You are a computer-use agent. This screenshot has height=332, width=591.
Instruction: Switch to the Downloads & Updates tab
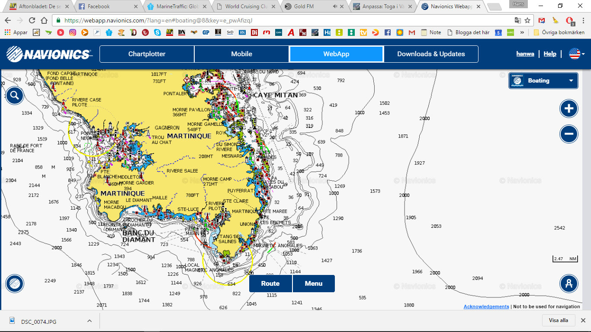pos(431,54)
